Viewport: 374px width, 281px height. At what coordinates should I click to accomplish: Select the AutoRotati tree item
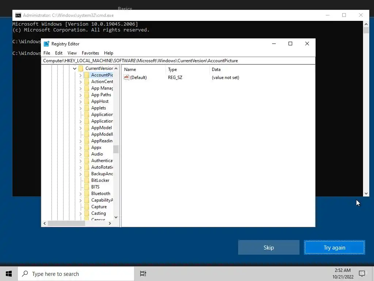point(102,167)
